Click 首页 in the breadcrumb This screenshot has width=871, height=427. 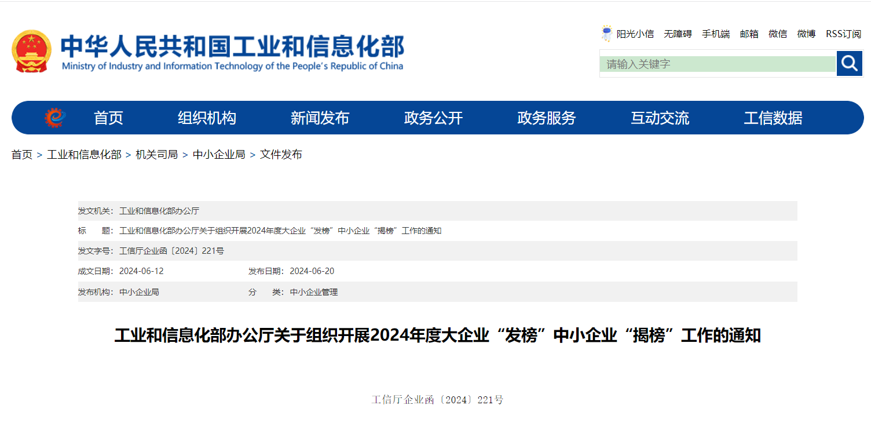22,155
